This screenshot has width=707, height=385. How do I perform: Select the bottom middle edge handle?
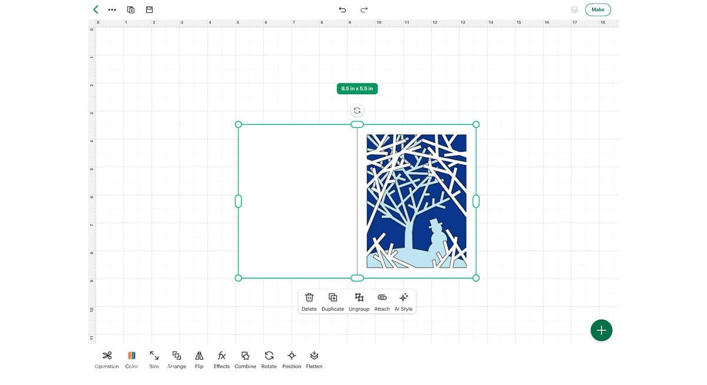(357, 278)
